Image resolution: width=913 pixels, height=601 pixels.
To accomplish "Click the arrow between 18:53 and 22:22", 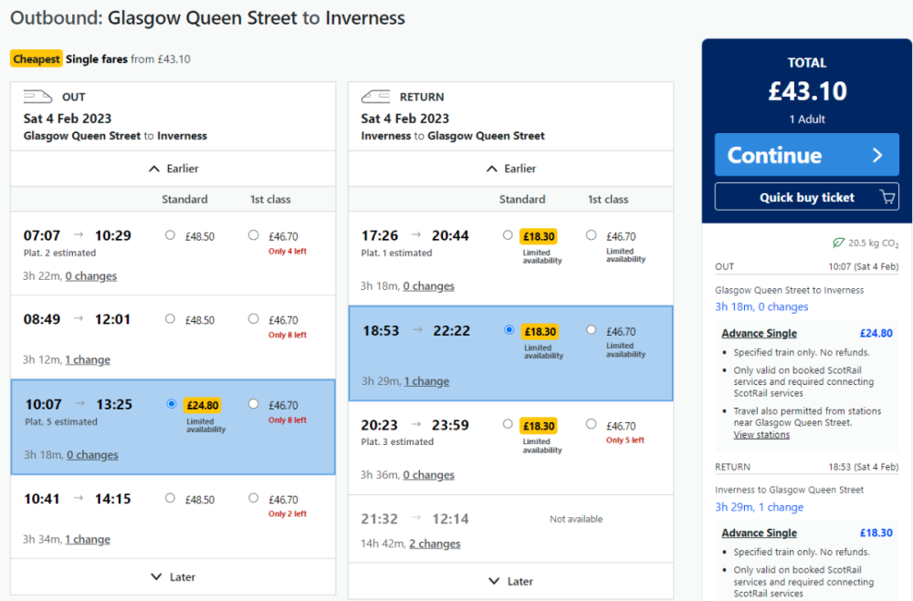I will [x=419, y=331].
